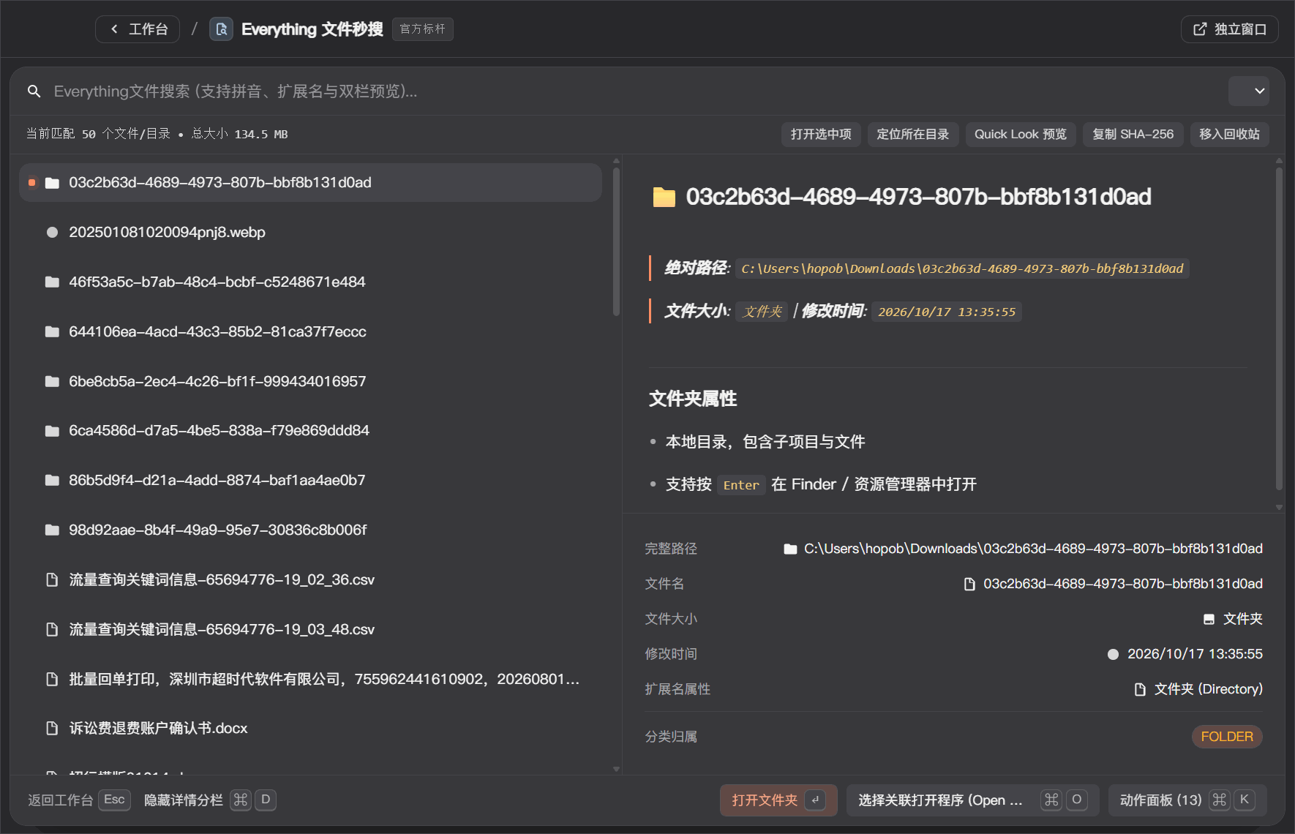The height and width of the screenshot is (834, 1295).
Task: Select folder 86b5d9f4-d21a-4add-8874-baf1aa4ae0b7
Action: pos(310,481)
